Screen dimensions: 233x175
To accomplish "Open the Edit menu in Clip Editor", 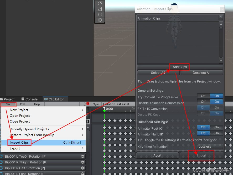I will coord(22,104).
